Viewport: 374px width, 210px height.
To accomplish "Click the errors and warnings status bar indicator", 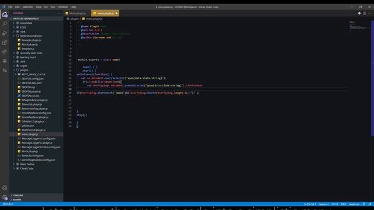I will [x=8, y=204].
